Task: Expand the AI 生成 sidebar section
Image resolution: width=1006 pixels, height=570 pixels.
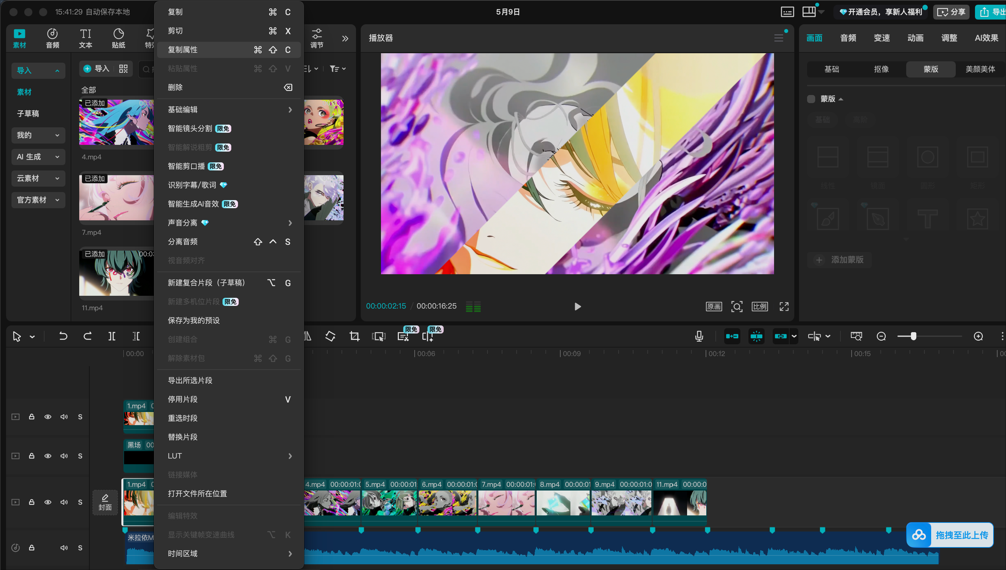Action: pyautogui.click(x=38, y=157)
